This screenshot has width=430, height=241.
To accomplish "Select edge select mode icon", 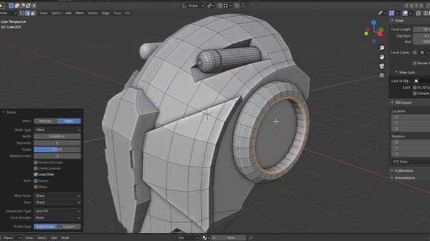I will (x=28, y=13).
